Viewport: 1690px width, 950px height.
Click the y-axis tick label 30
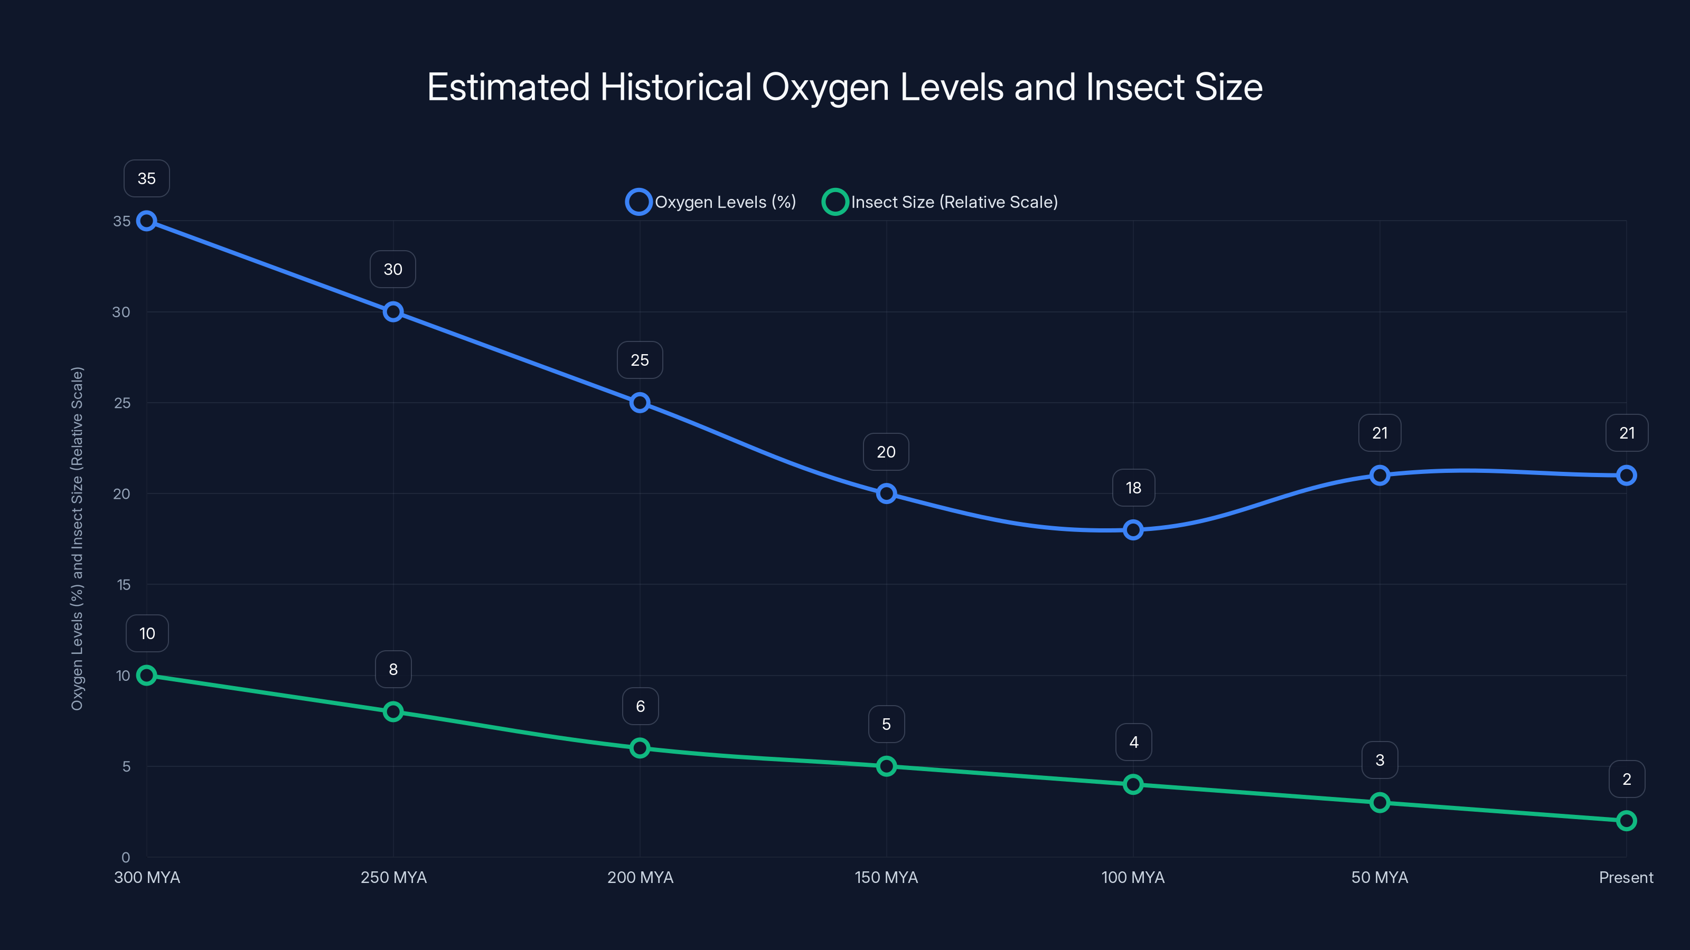[x=121, y=312]
